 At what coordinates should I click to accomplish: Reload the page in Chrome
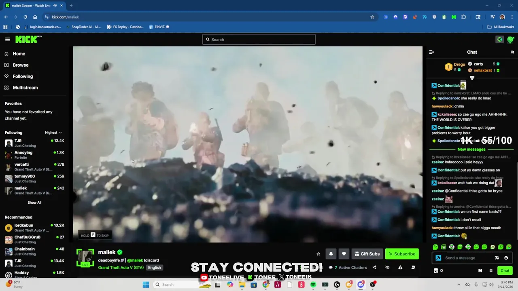[25, 17]
